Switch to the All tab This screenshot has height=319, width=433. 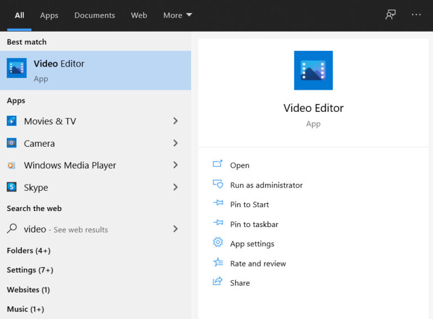[19, 15]
